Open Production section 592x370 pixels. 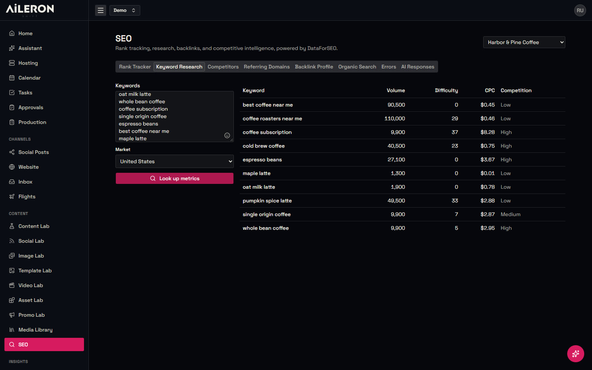pyautogui.click(x=44, y=122)
